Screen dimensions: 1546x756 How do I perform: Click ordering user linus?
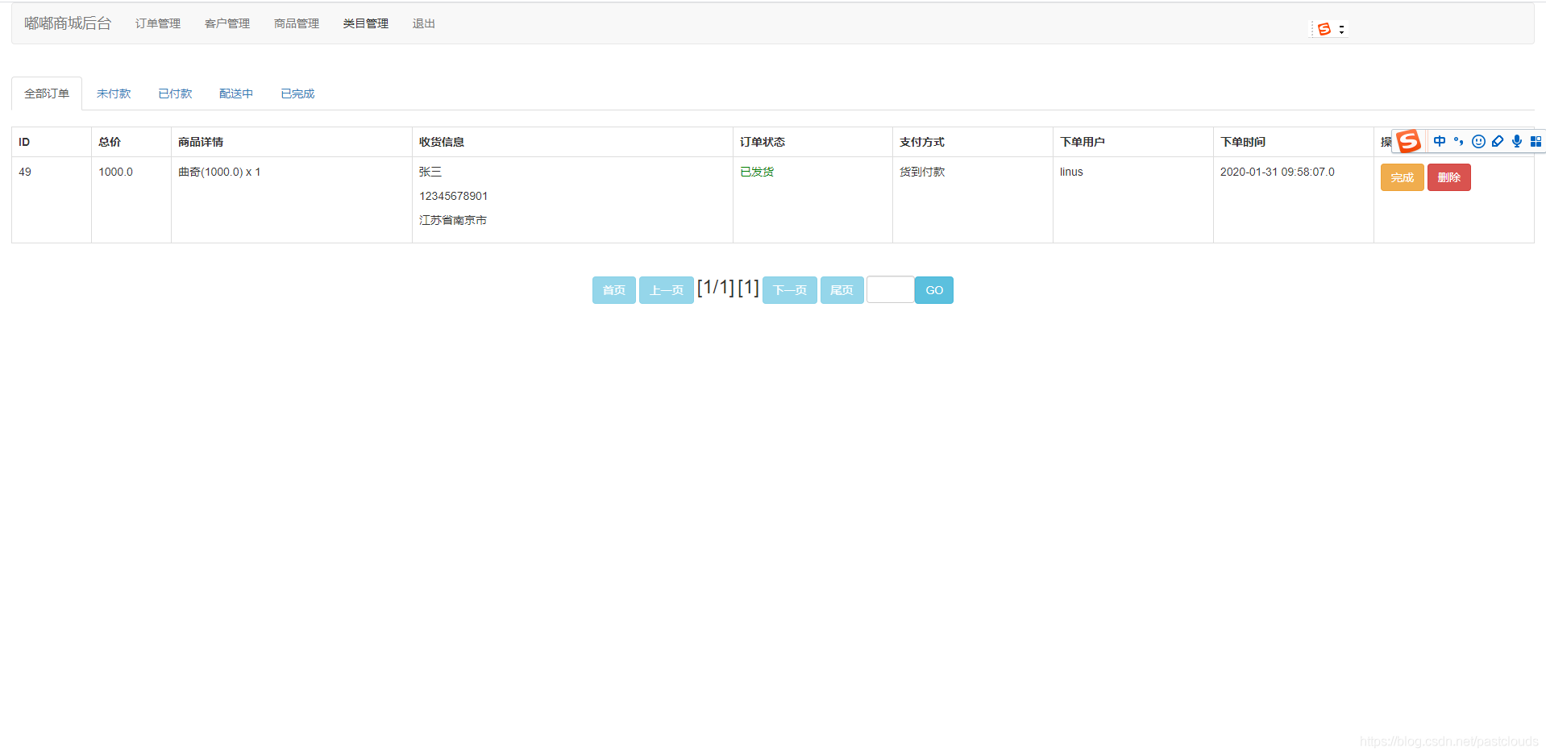click(x=1071, y=172)
